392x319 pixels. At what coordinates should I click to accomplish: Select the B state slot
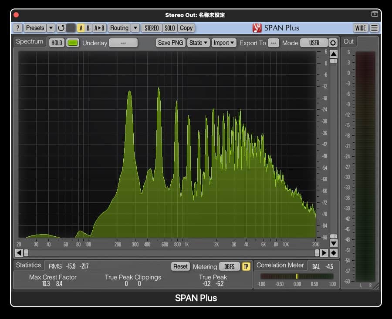pyautogui.click(x=88, y=28)
